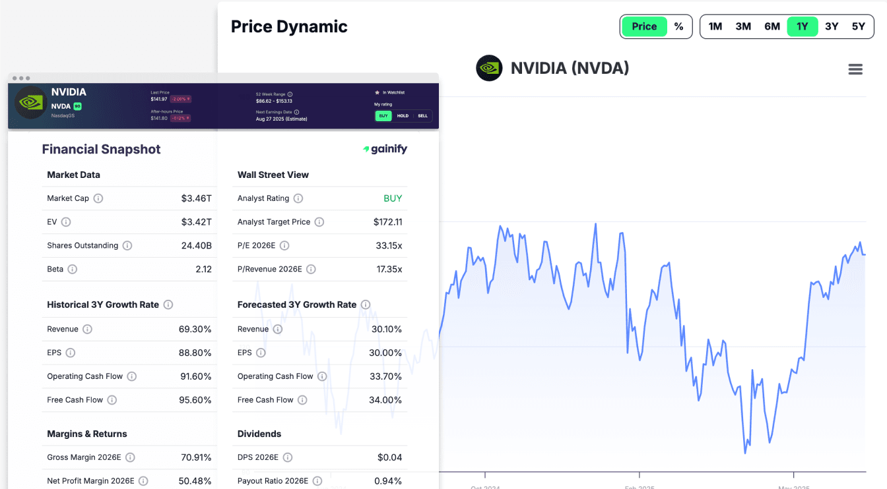Screen dimensions: 887x489
Task: Click info icon for forecasted Operating Cash Flow
Action: [x=322, y=376]
